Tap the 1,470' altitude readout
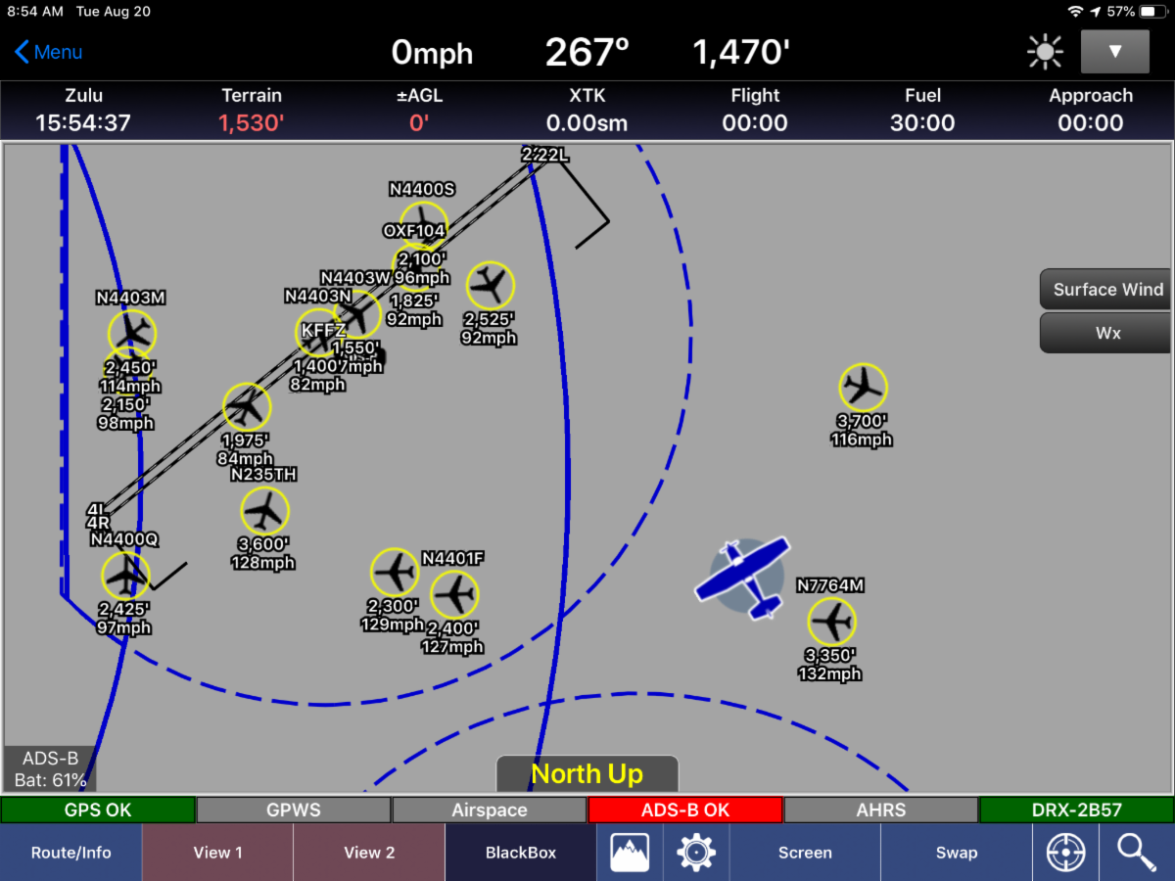Viewport: 1175px width, 881px height. 741,53
